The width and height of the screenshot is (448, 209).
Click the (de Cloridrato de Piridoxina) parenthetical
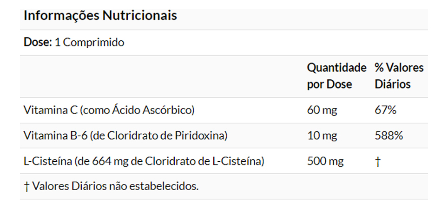coord(158,136)
